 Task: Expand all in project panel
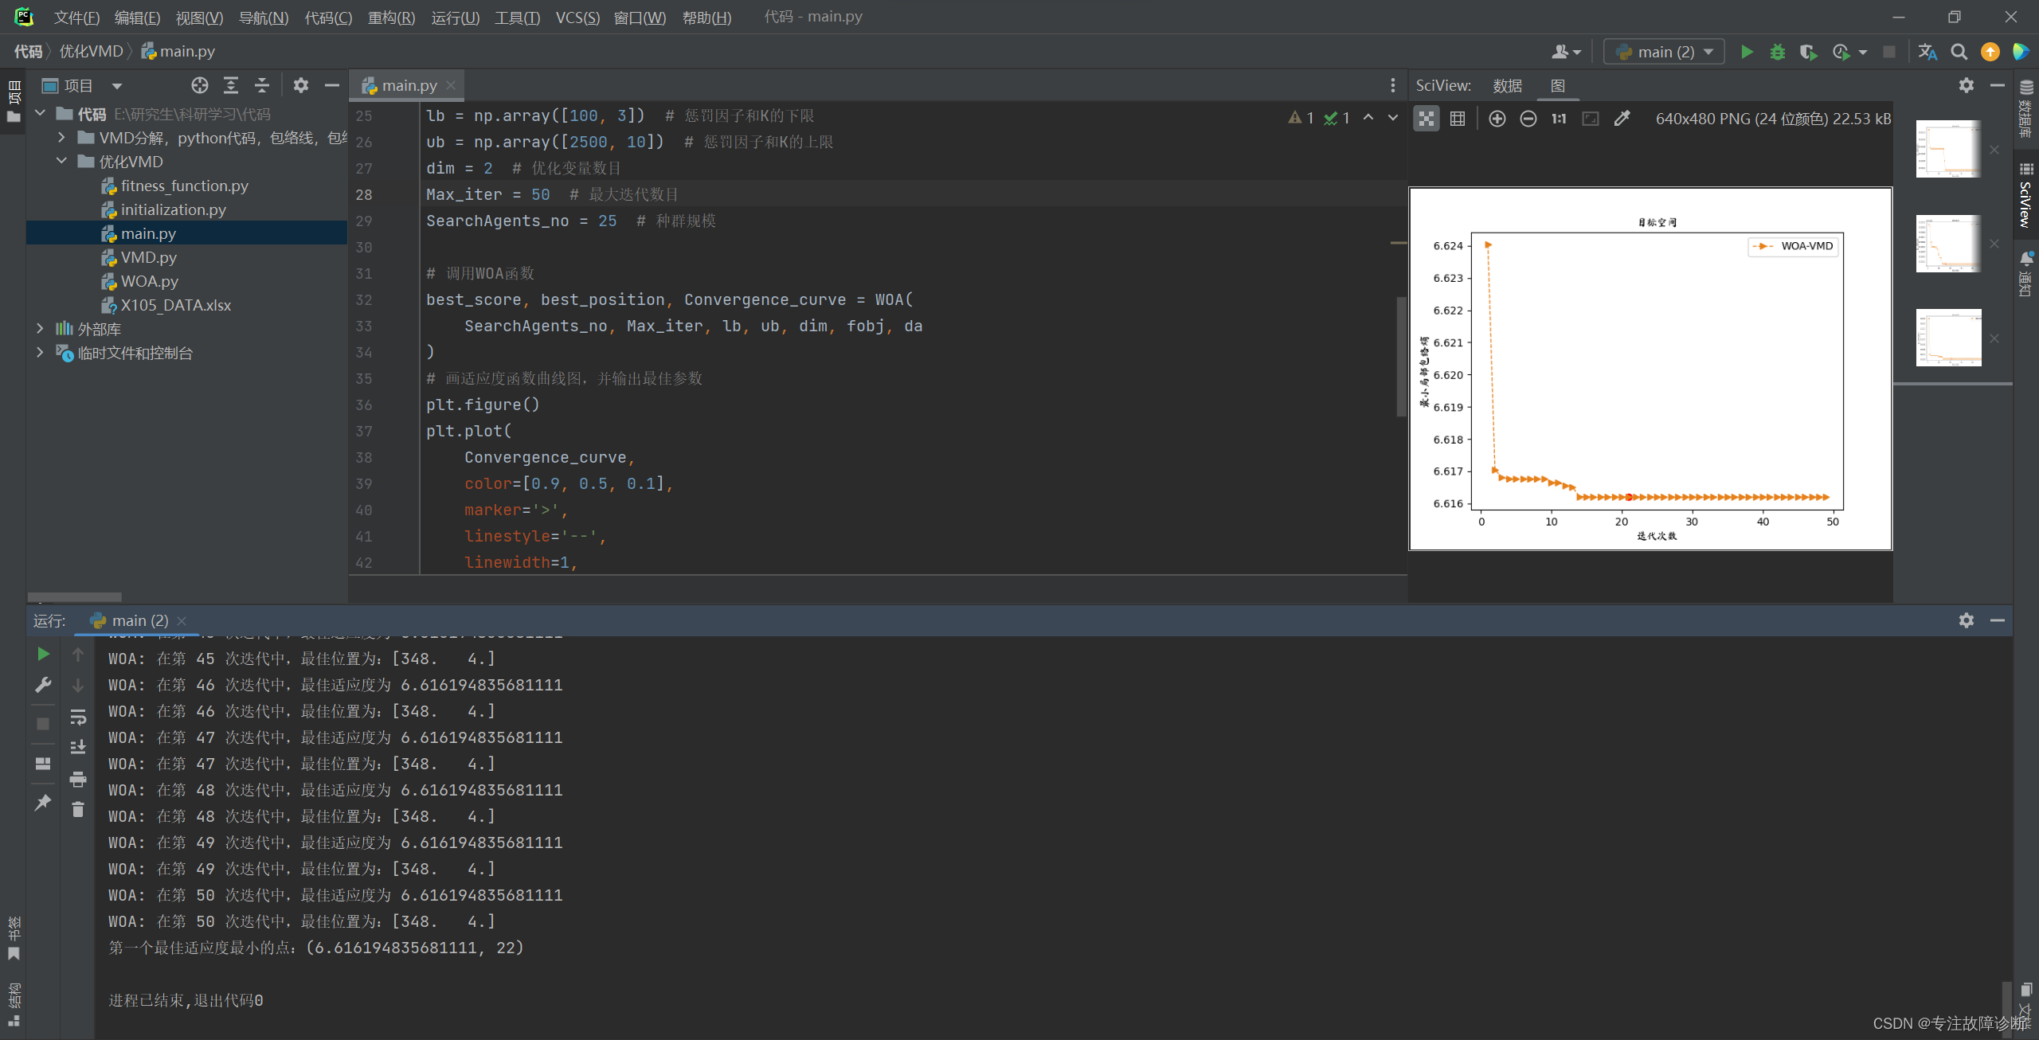pos(231,85)
